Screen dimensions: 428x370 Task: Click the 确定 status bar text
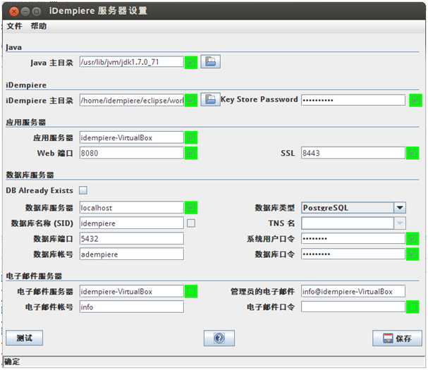click(x=12, y=362)
